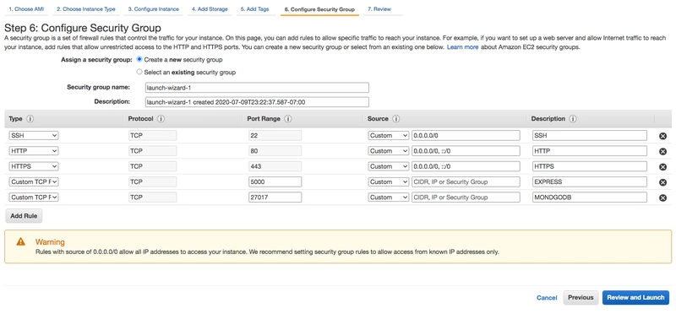Select the 6. Configure Security Group tab
Screen dimensions: 676x314
[x=319, y=9]
